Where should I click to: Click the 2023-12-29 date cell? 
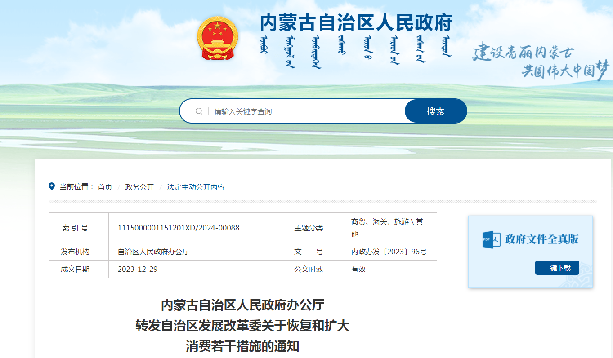click(138, 269)
